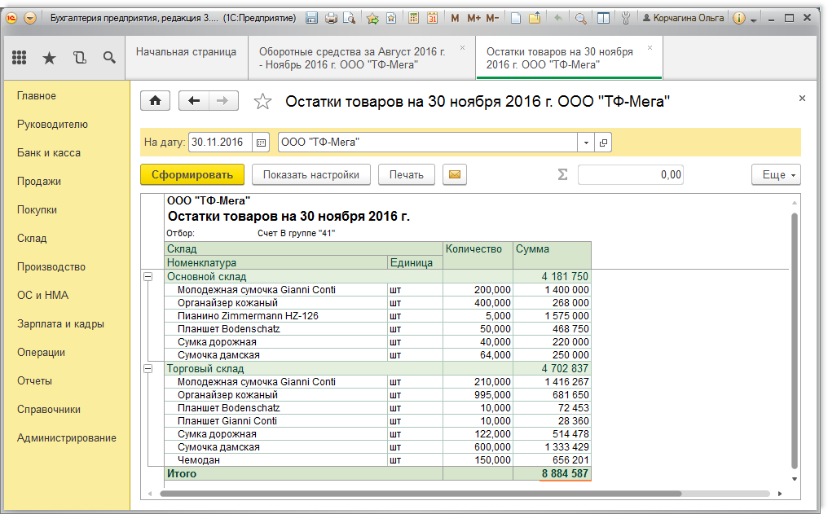Close the Оборотные средства tab

463,48
